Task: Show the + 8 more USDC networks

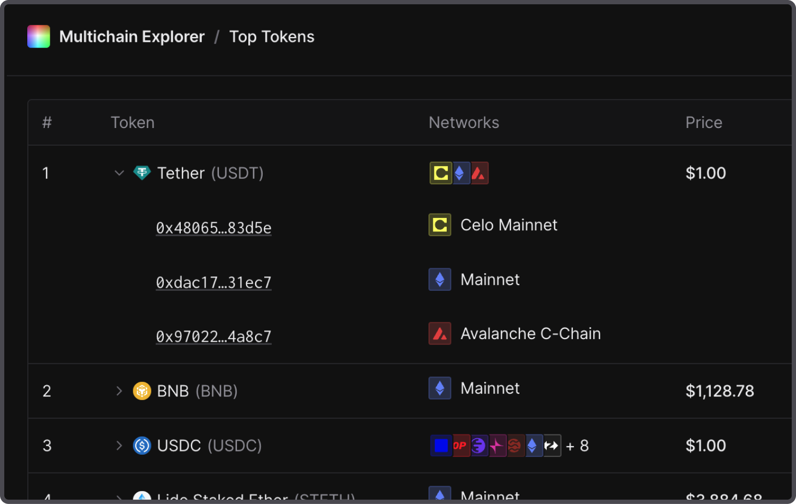Action: 578,446
